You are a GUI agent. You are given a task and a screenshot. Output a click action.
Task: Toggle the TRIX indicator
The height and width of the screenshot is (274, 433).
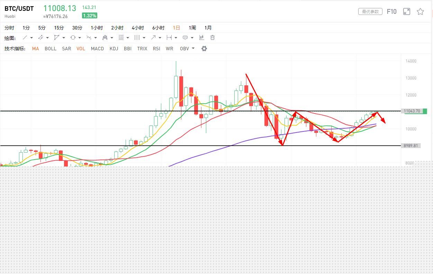[142, 49]
